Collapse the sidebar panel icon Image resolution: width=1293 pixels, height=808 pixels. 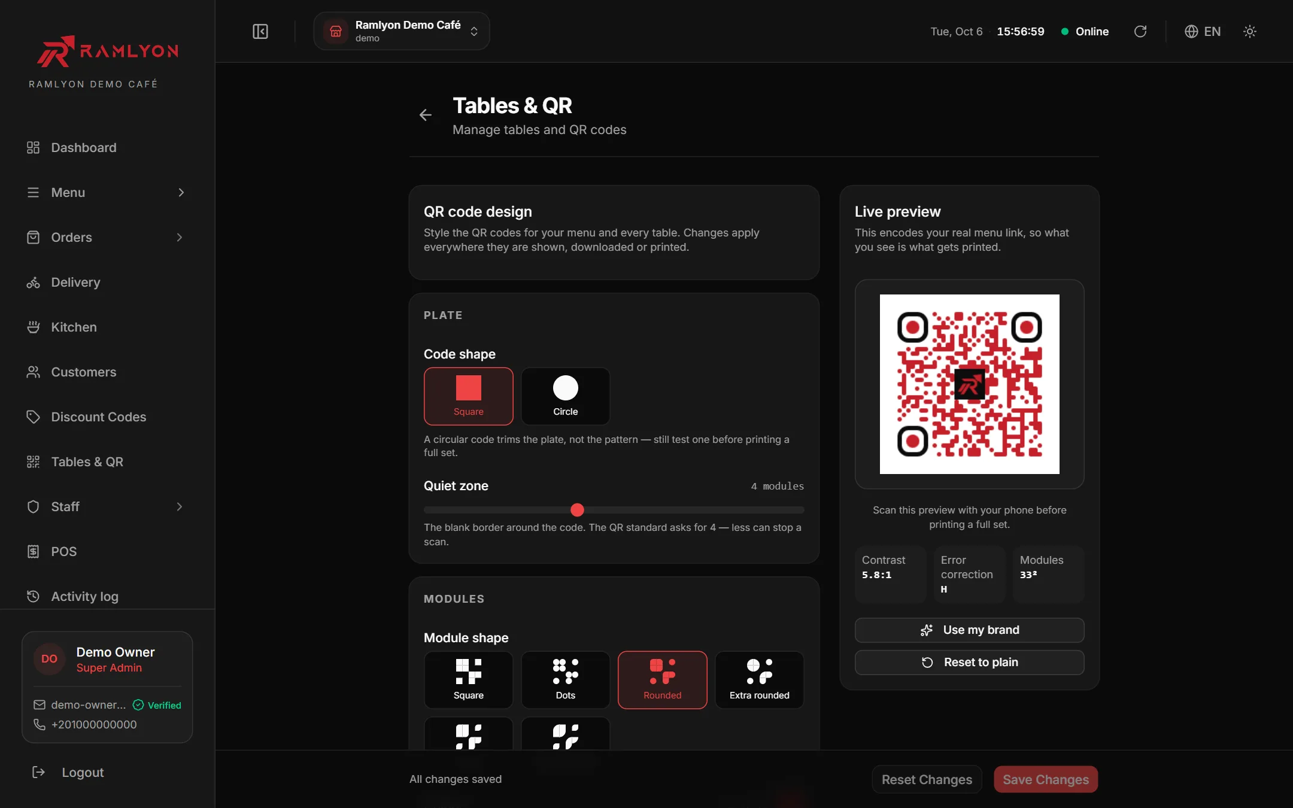[260, 31]
